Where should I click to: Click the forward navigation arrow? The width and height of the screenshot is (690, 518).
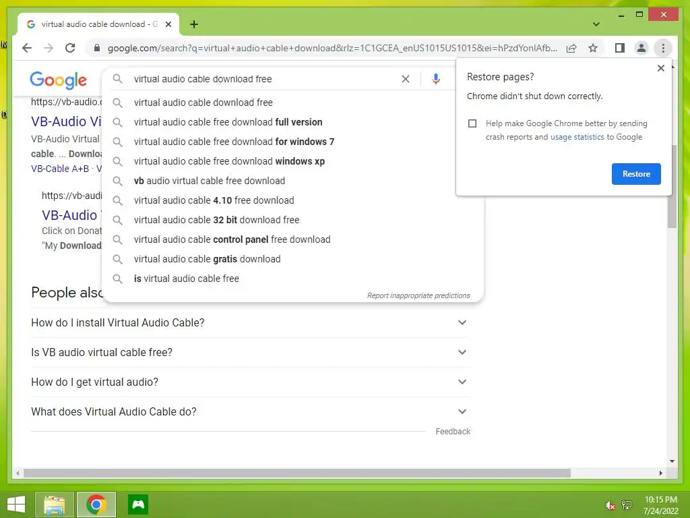coord(49,48)
